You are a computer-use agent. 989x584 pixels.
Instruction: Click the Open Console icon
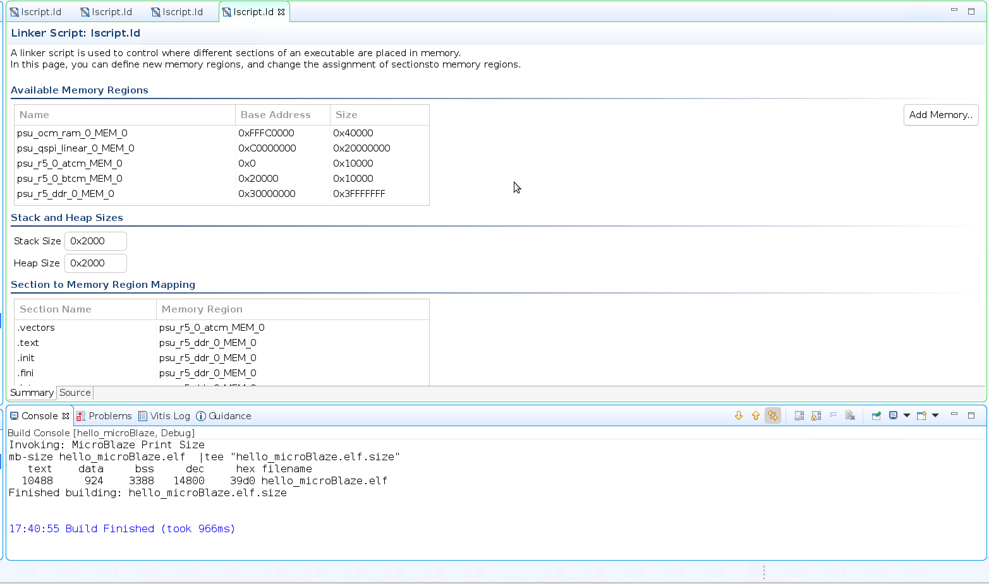coord(921,415)
